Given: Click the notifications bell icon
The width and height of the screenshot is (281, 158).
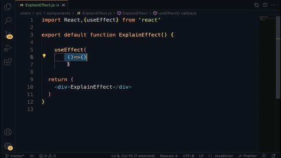Looking at the screenshot, I should pyautogui.click(x=274, y=156).
